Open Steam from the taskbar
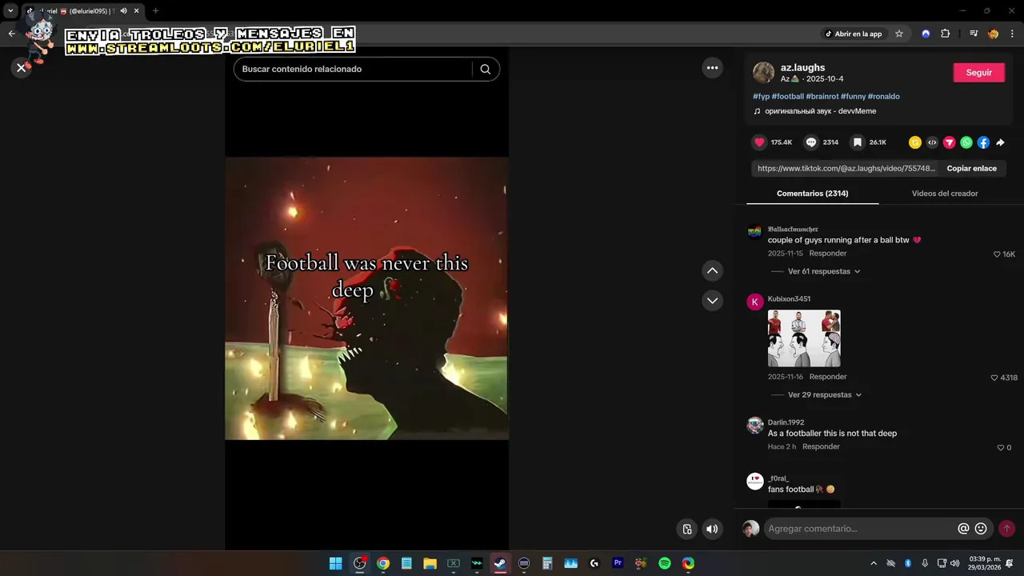This screenshot has width=1024, height=576. 500,563
